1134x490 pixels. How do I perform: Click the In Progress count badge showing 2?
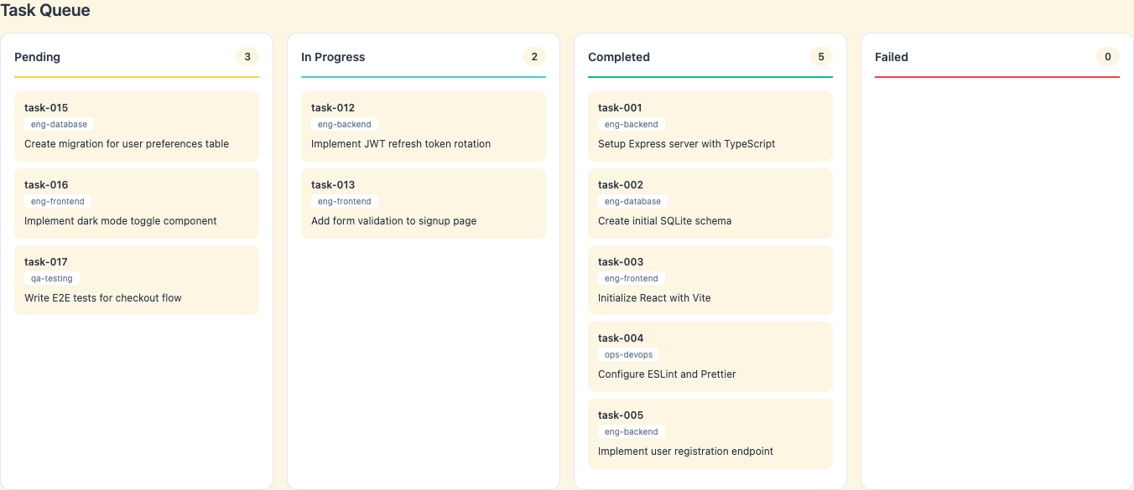point(534,56)
